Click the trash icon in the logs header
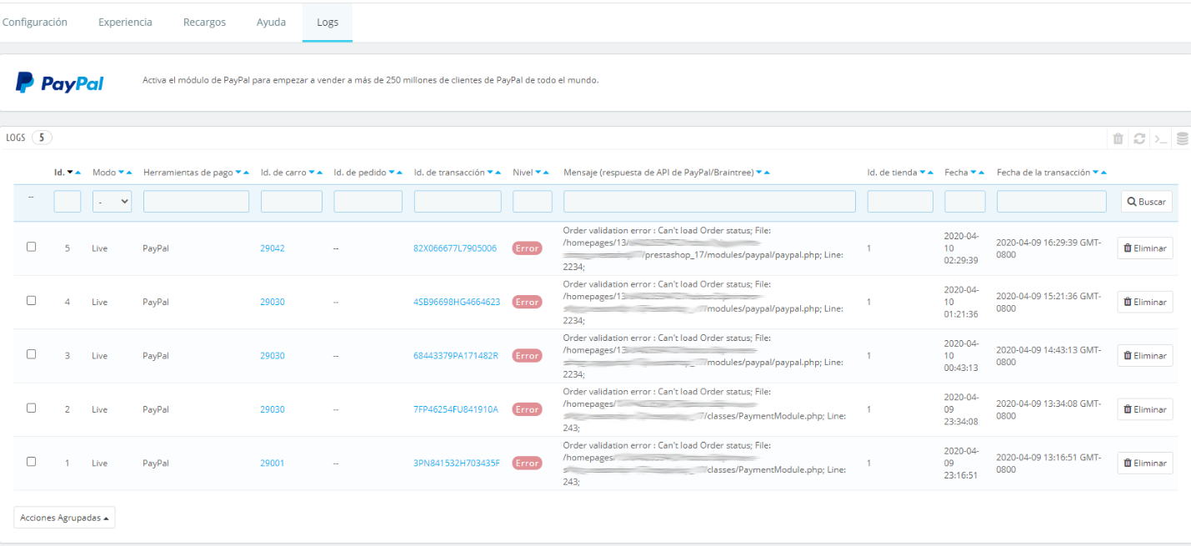 click(x=1118, y=139)
